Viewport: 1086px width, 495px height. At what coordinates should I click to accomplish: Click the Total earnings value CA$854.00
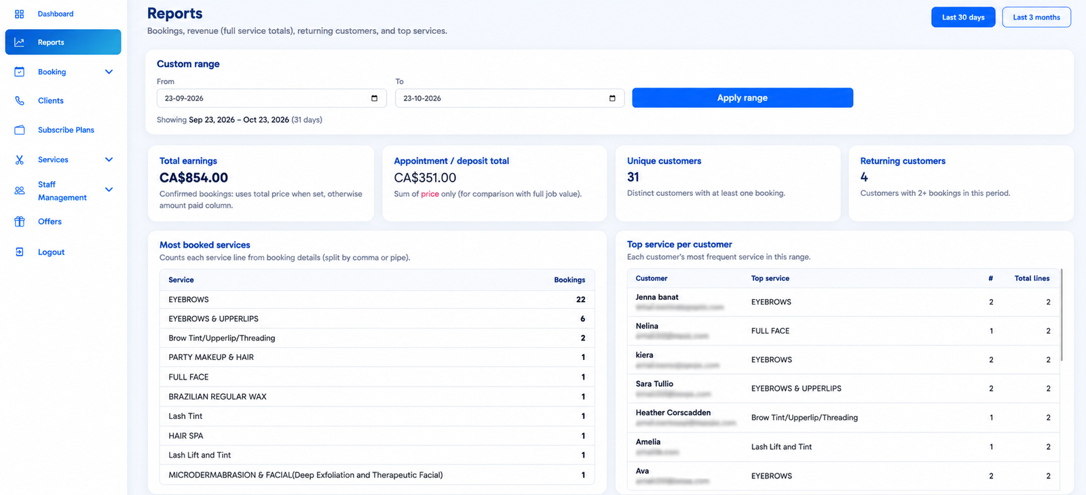tap(193, 178)
